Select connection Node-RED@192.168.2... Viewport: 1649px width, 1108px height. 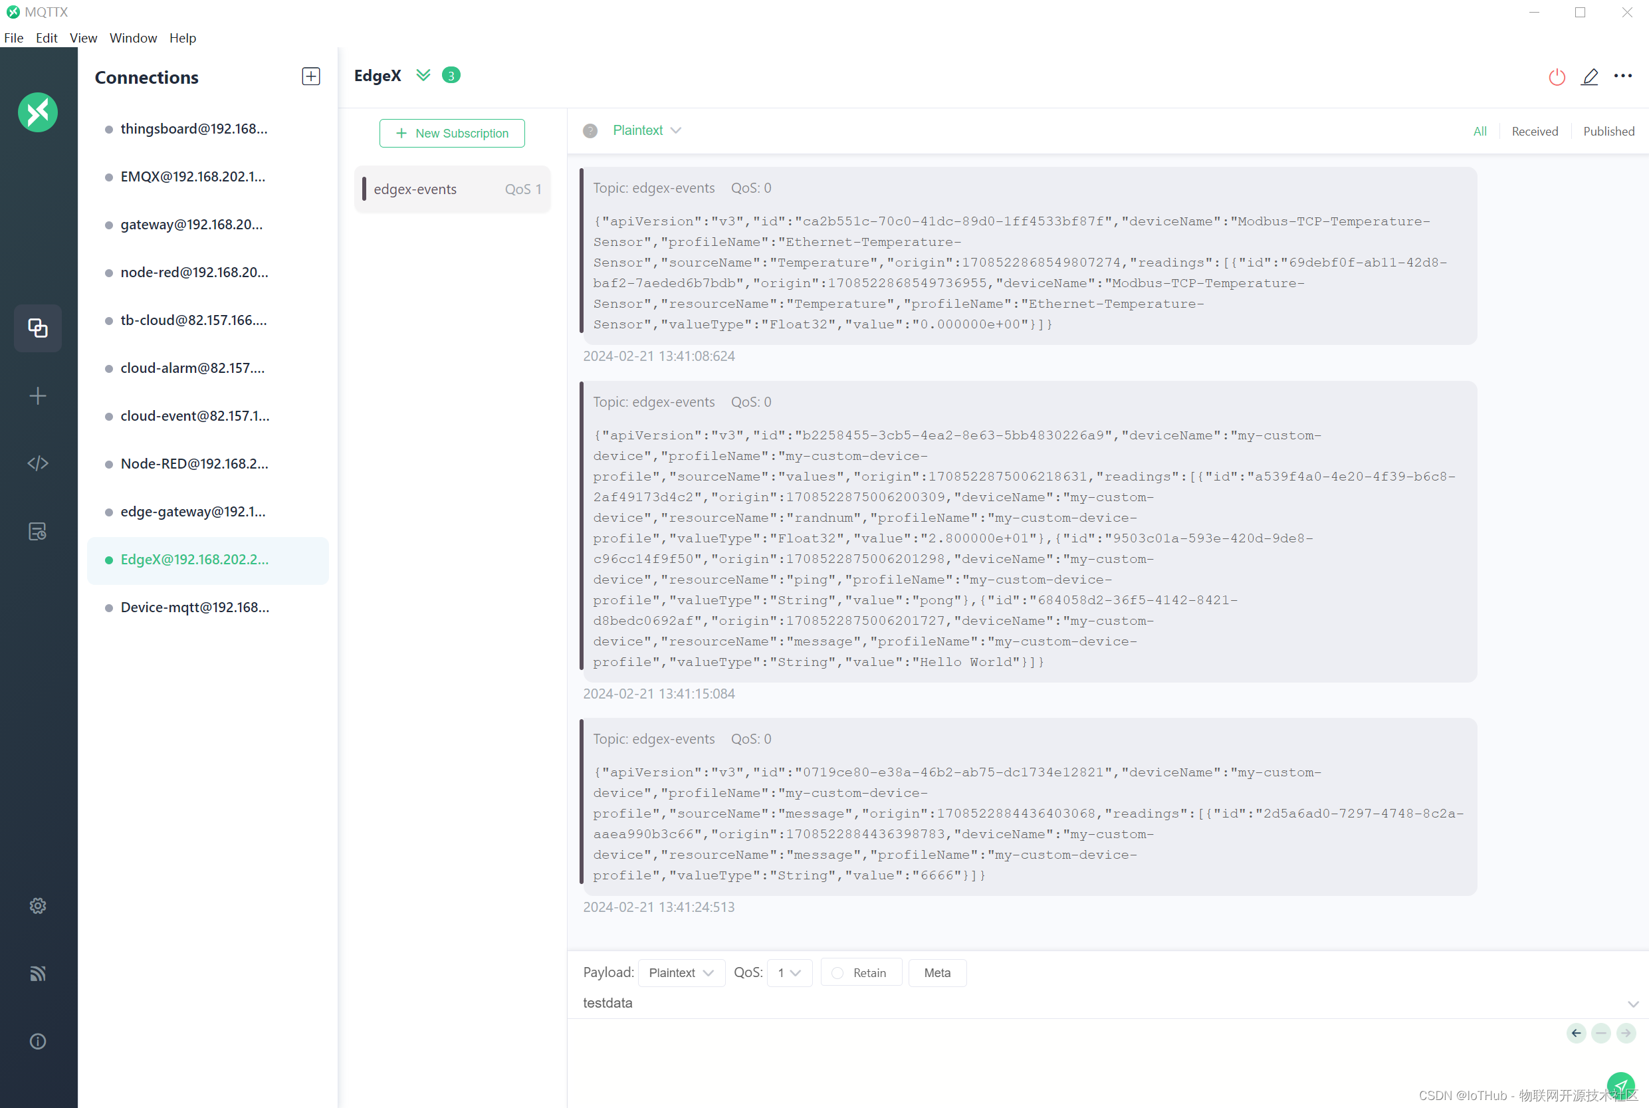pos(208,464)
